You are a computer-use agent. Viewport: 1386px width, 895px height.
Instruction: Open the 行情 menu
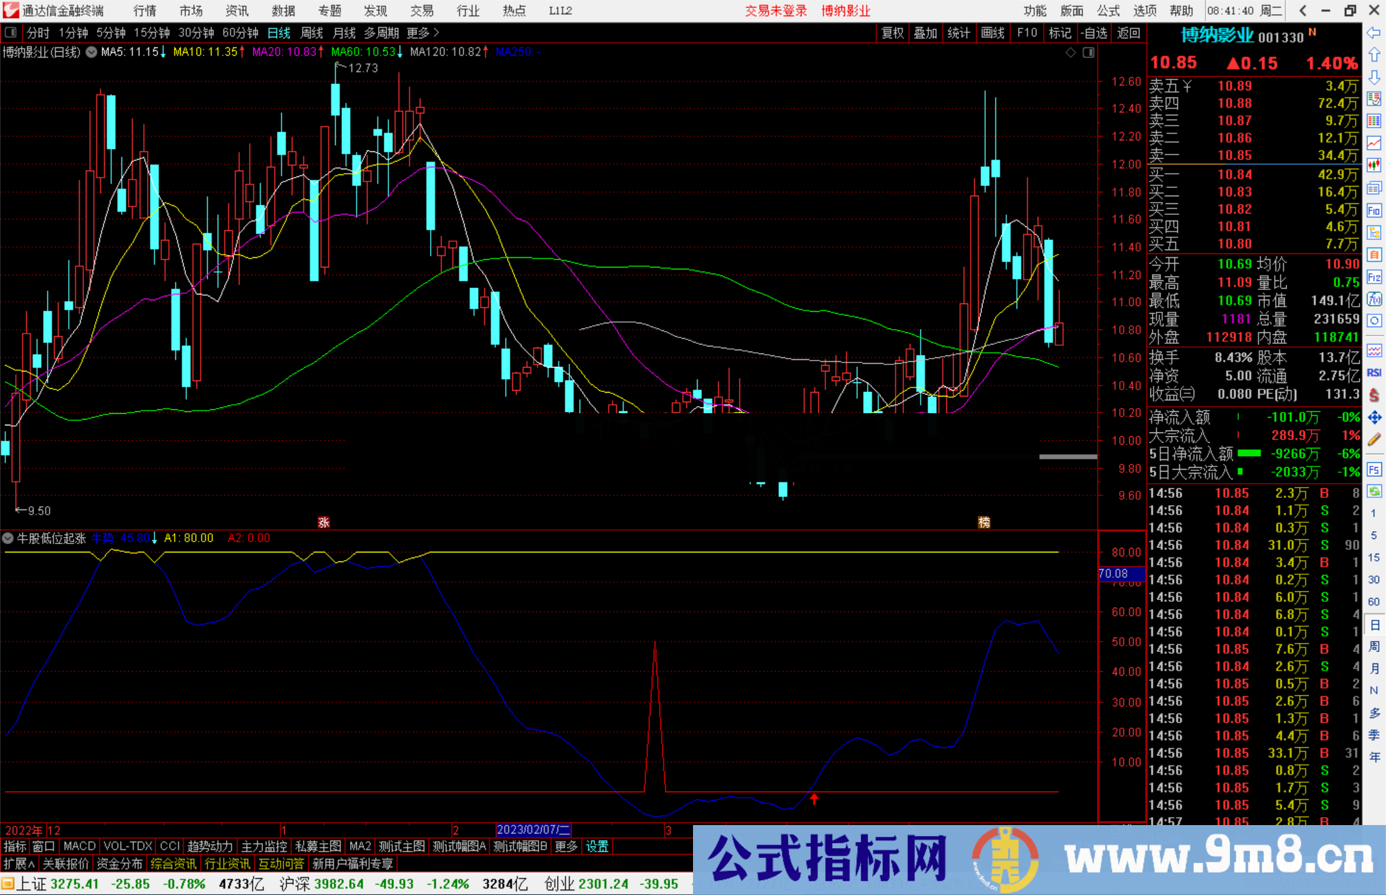(144, 11)
